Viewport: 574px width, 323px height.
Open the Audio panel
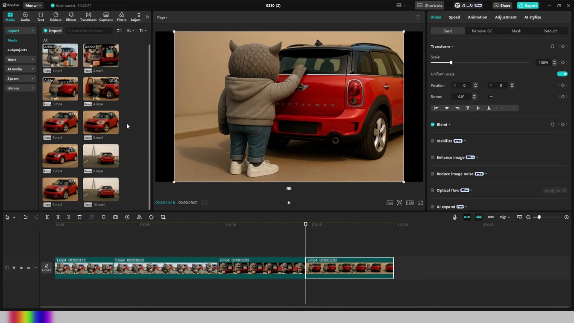click(x=25, y=17)
